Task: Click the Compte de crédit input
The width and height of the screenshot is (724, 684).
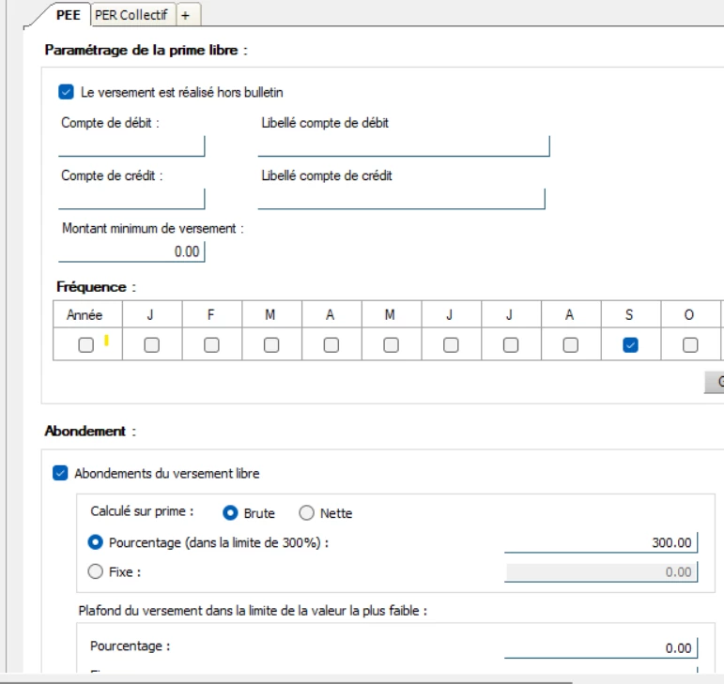Action: pos(131,199)
